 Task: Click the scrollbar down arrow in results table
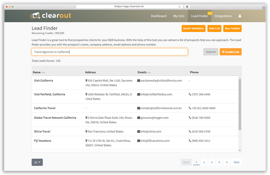(x=240, y=151)
